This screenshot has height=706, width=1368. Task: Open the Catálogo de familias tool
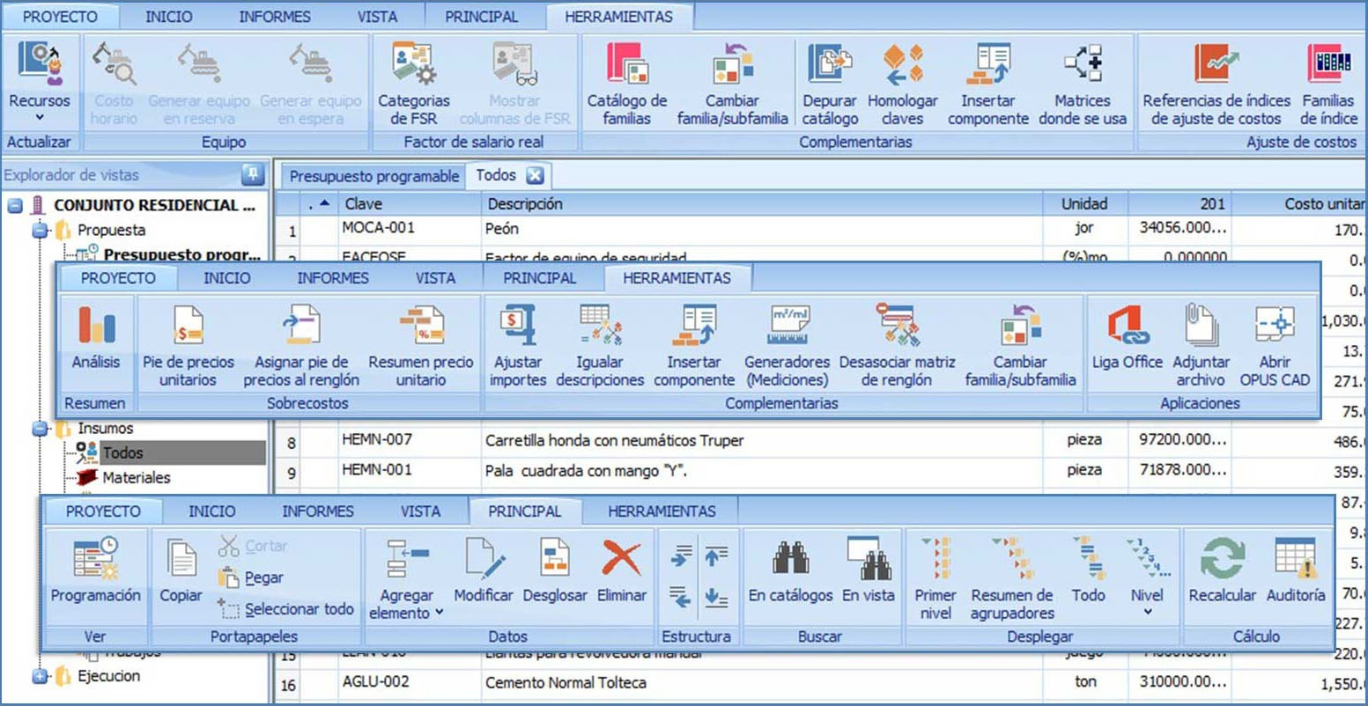click(x=626, y=84)
